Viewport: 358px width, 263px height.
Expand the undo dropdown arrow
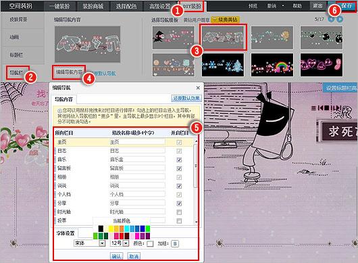click(283, 5)
